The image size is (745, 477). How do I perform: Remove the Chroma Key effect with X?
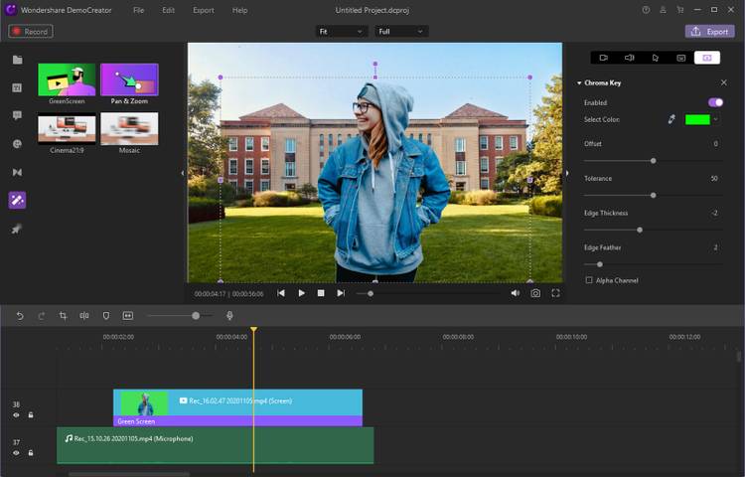(x=723, y=82)
